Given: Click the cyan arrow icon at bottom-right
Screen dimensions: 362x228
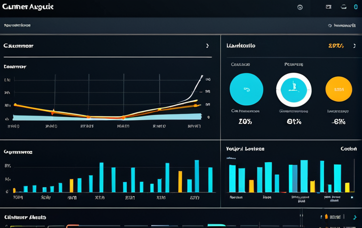Looking at the screenshot, I should (354, 218).
